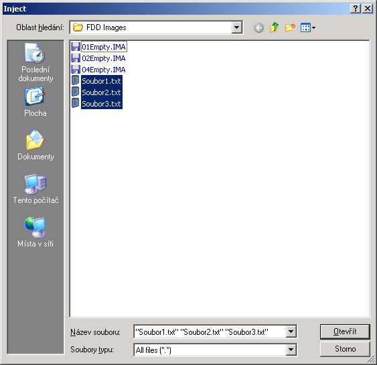Create a new folder icon
The height and width of the screenshot is (365, 377).
pos(290,27)
